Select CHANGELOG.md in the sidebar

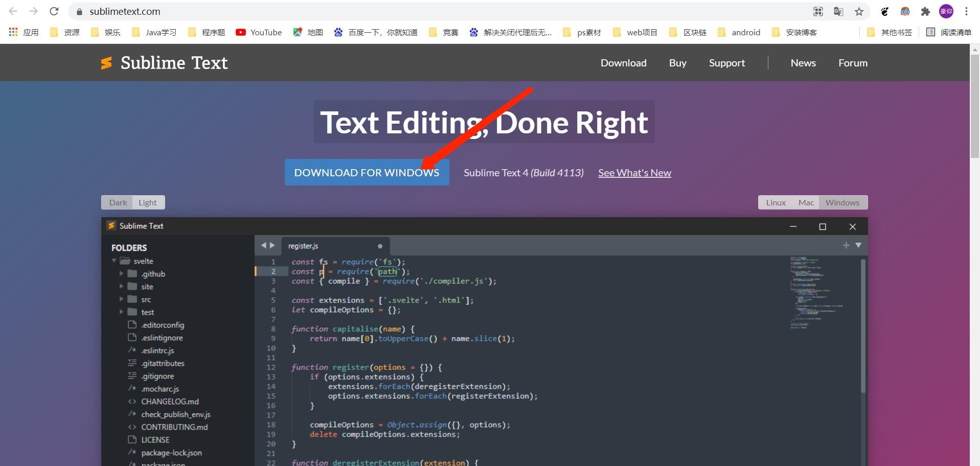point(170,401)
